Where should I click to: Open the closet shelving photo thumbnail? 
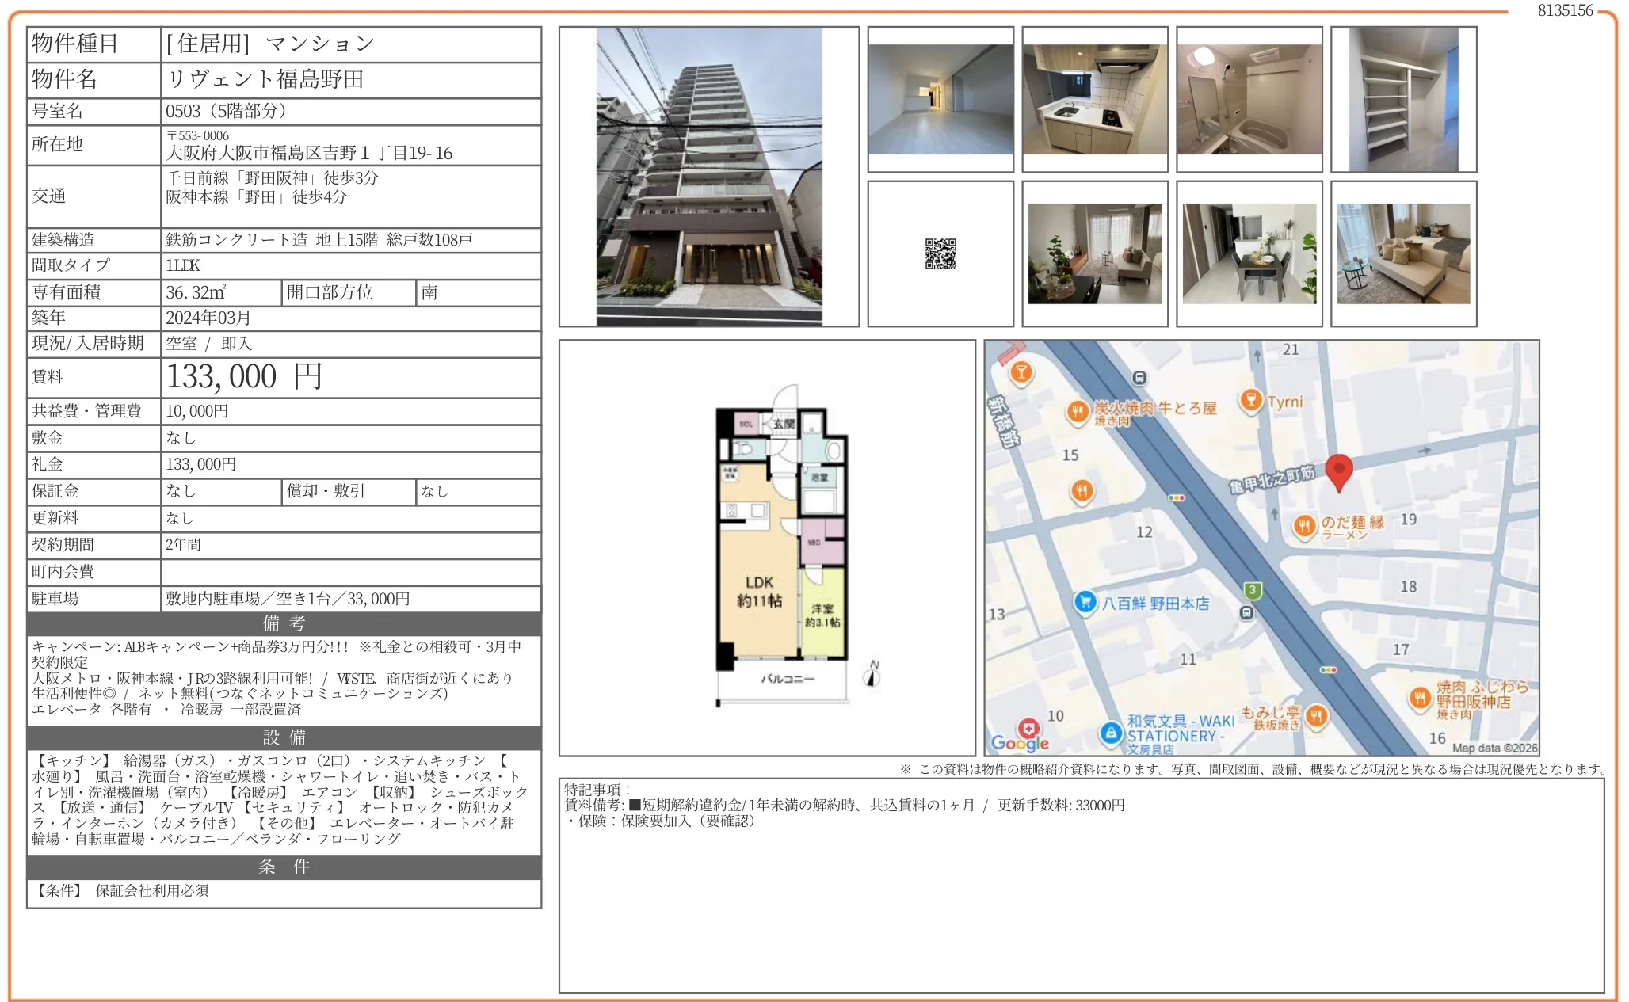point(1403,99)
